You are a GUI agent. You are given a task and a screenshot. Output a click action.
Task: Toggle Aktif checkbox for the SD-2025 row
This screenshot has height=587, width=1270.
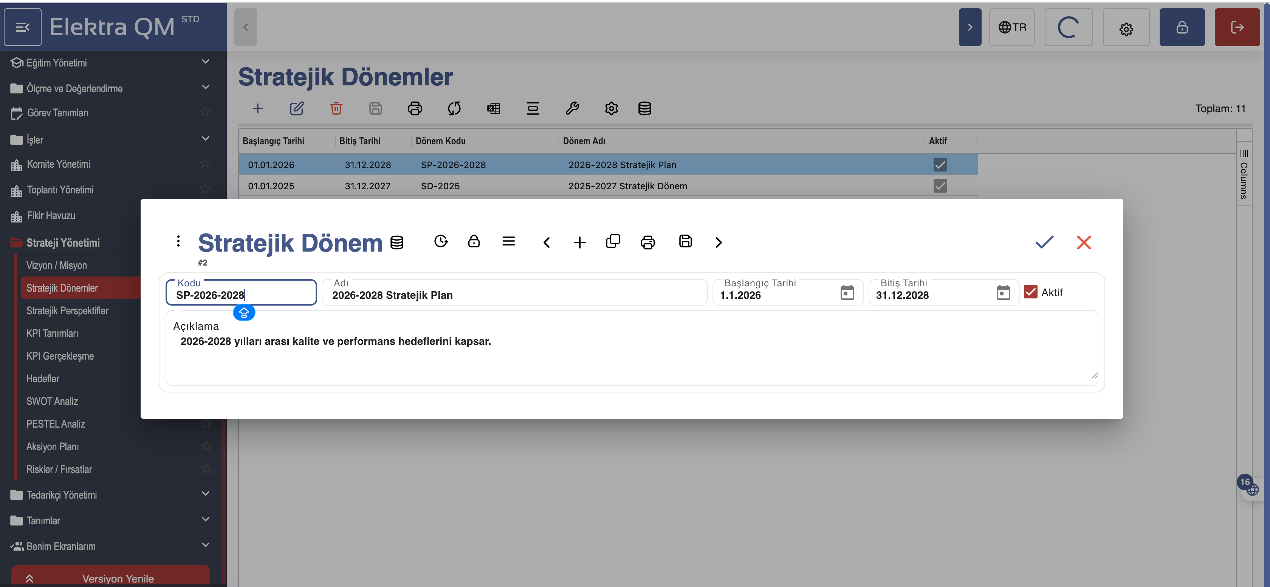coord(940,186)
